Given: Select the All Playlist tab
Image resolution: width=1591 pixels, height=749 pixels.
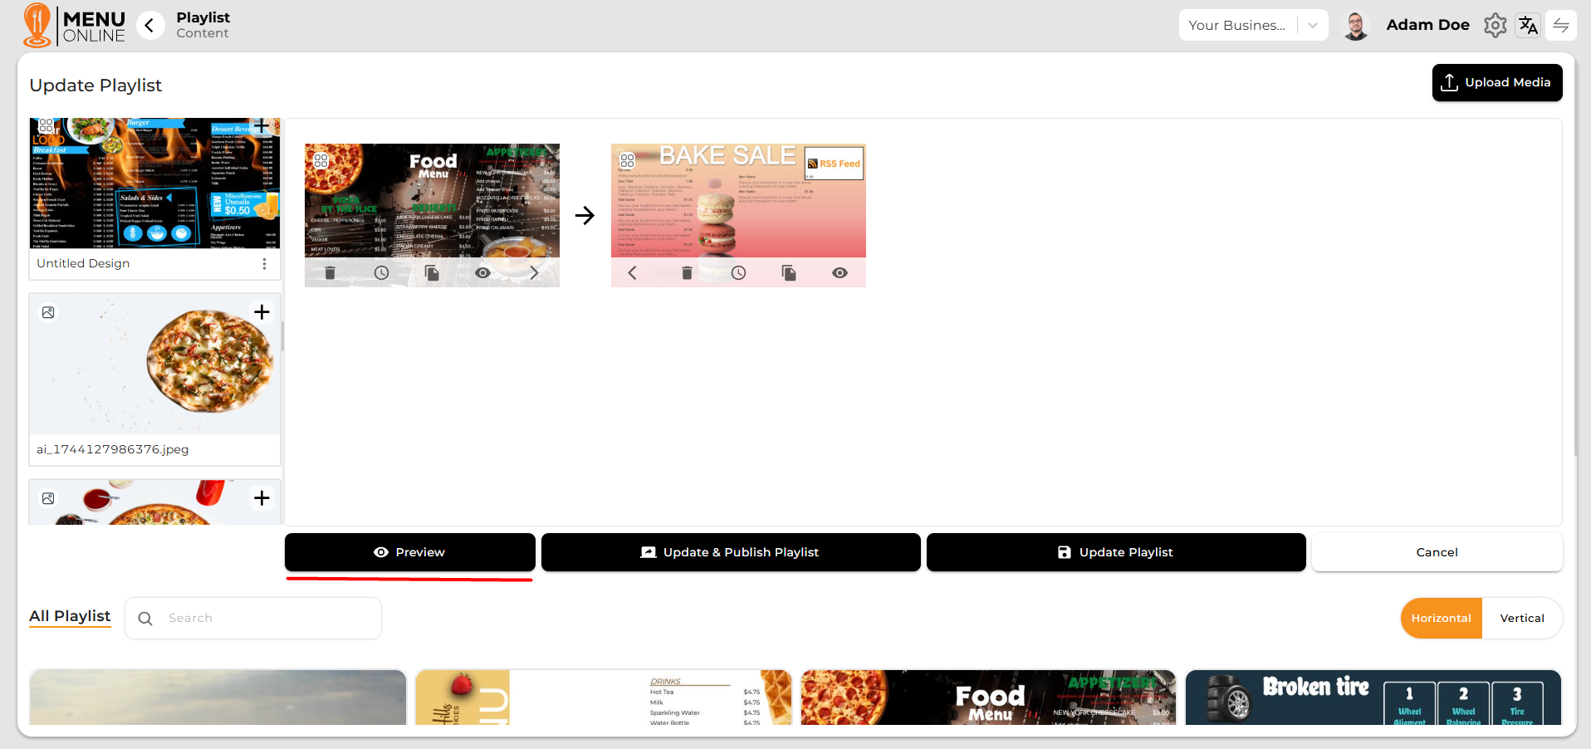Looking at the screenshot, I should (x=70, y=616).
